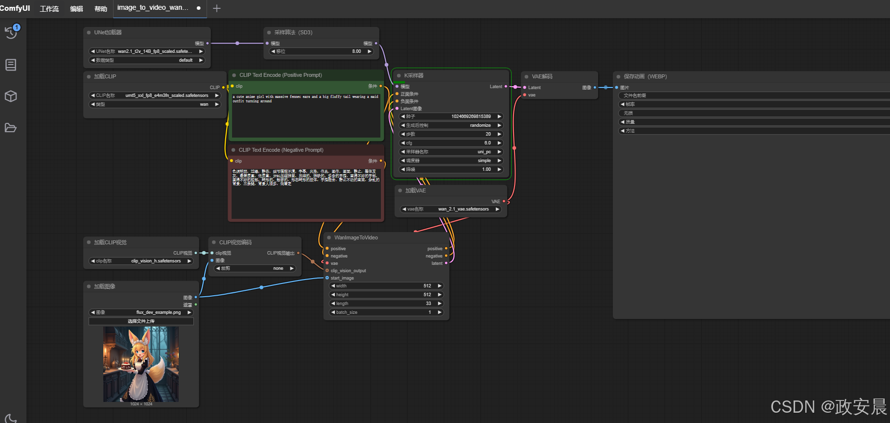
Task: Click the 质量 field in save node
Action: coord(754,122)
